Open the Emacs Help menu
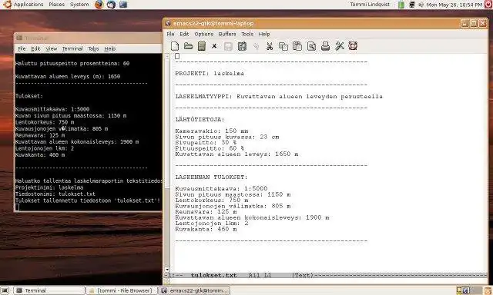The image size is (493, 295). click(x=264, y=34)
